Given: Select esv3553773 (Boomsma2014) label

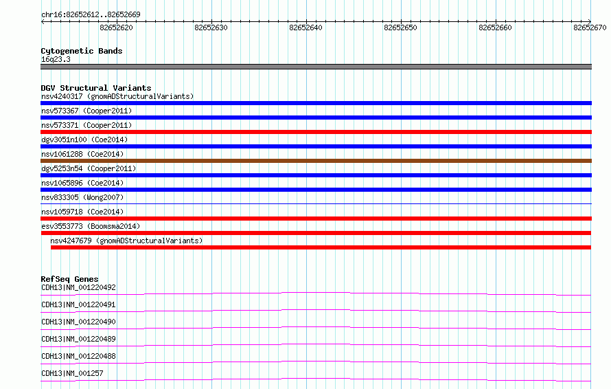Looking at the screenshot, I should pos(91,226).
